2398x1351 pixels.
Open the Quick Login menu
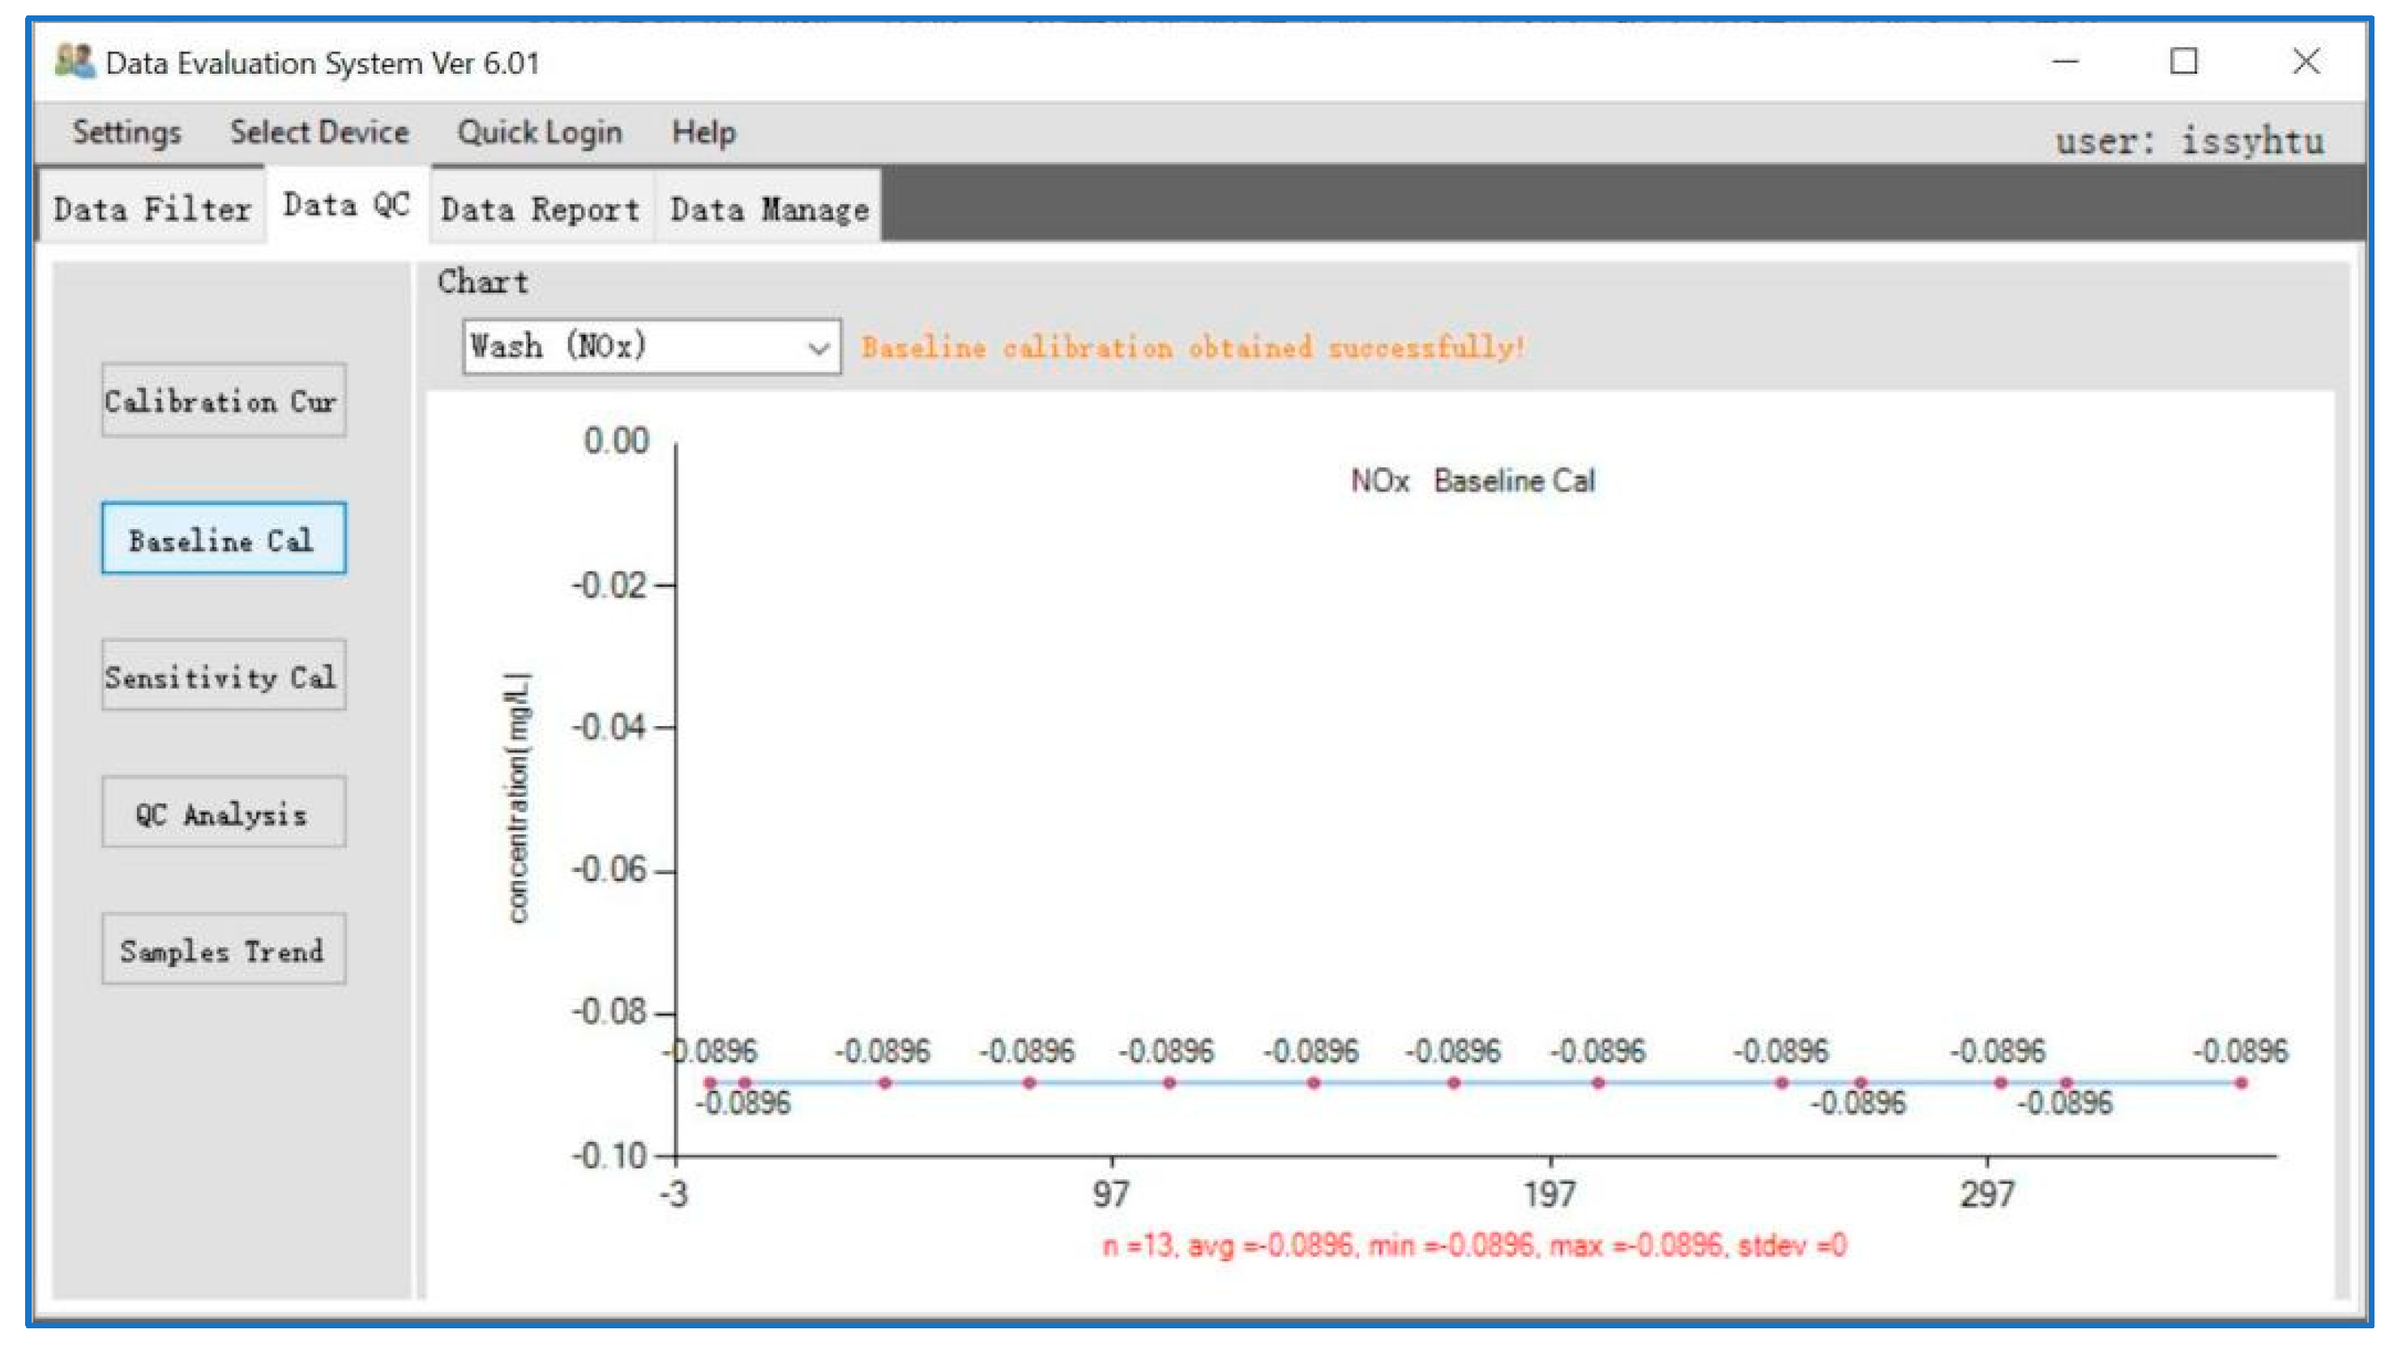(539, 132)
